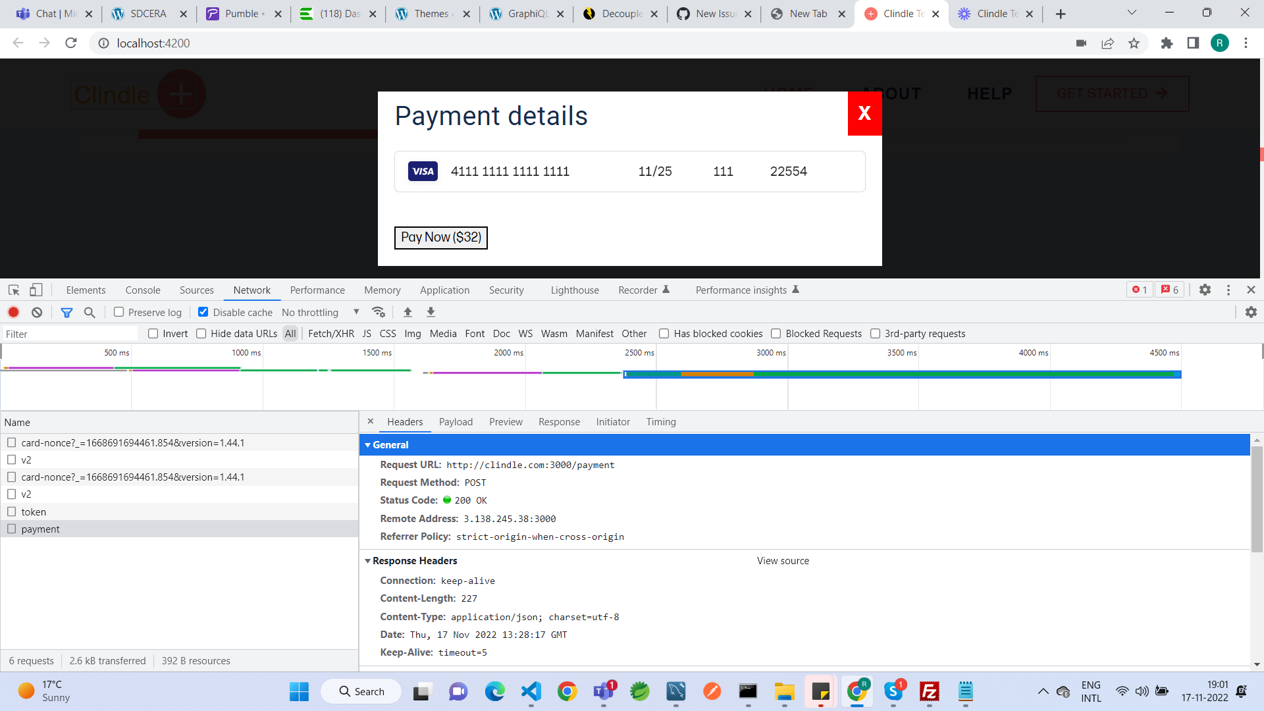The image size is (1264, 711).
Task: Switch to the Console tab
Action: tap(142, 290)
